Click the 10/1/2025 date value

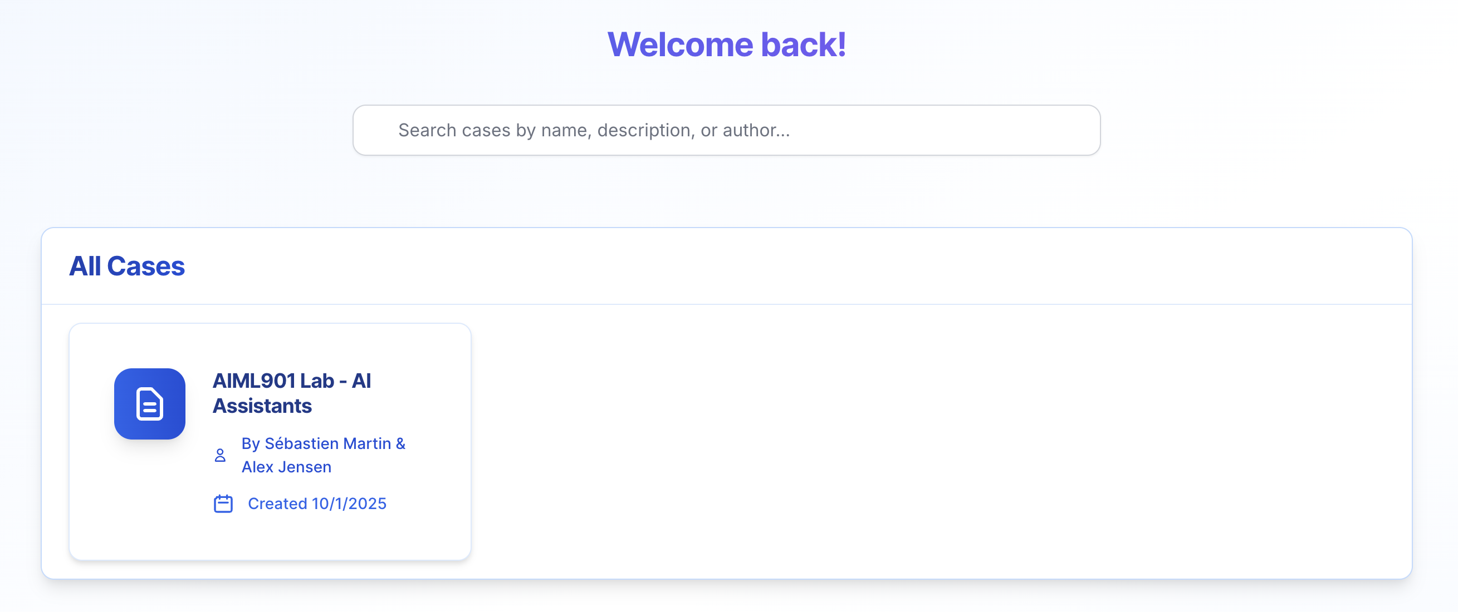coord(349,504)
